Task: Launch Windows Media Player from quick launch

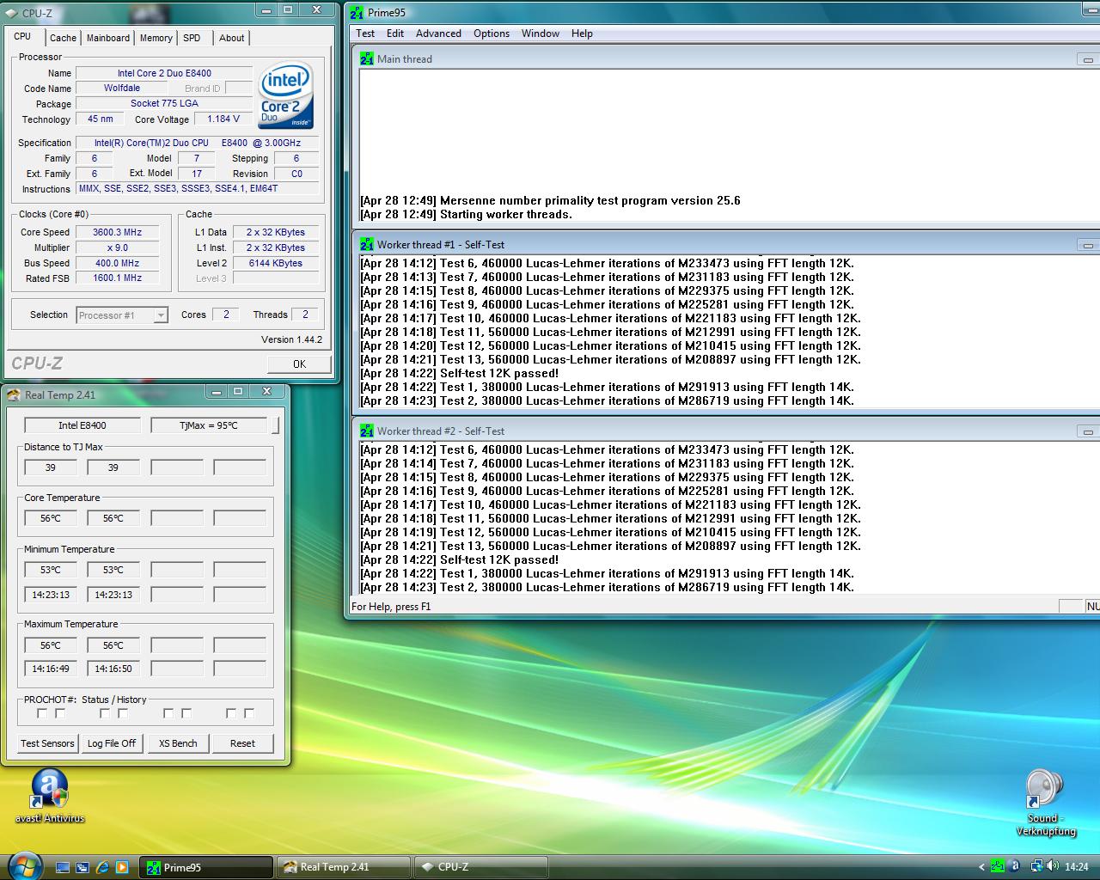Action: 122,867
